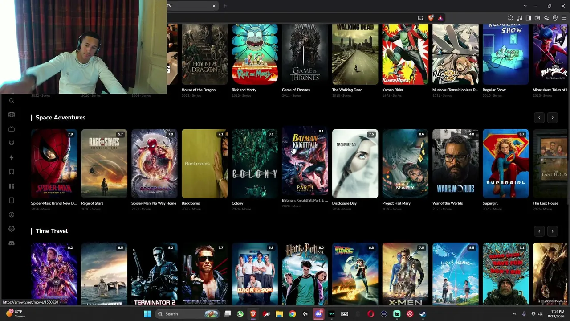Go to previous Space Adventures titles
The height and width of the screenshot is (321, 570).
539,118
